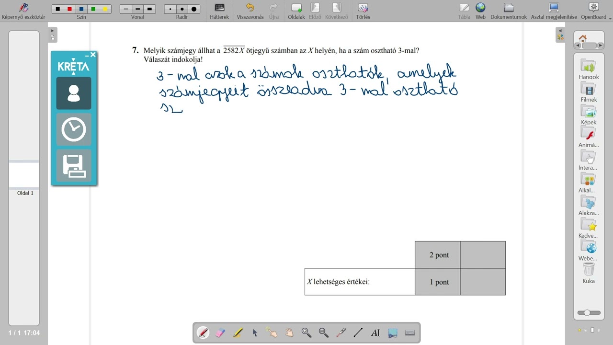Open the OpenBoard menu dropdown
This screenshot has width=613, height=345.
(596, 11)
